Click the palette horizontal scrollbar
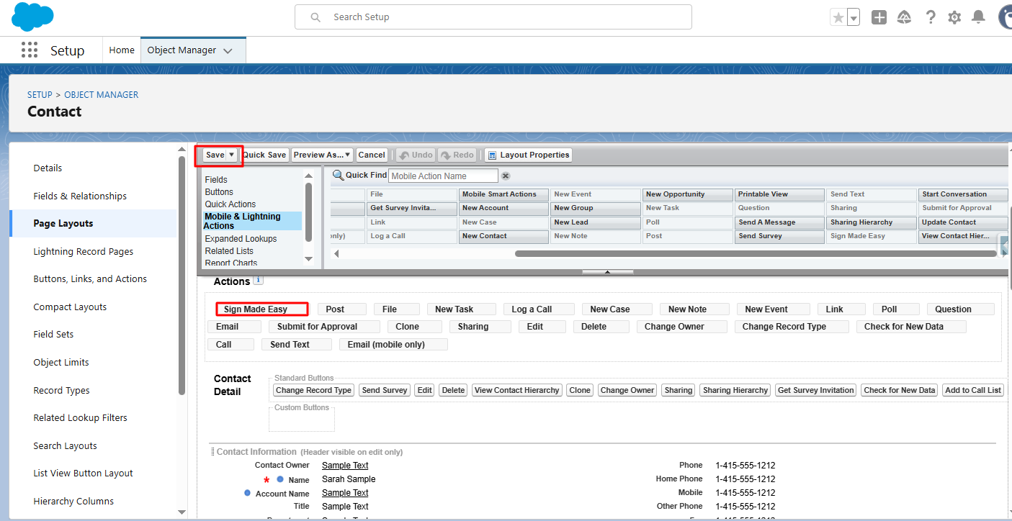The image size is (1012, 521). pyautogui.click(x=756, y=253)
